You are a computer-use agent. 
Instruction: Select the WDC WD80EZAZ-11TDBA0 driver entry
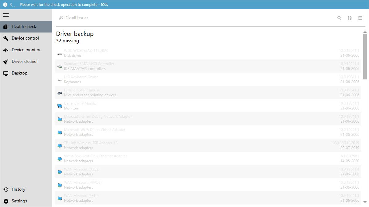tap(184, 53)
